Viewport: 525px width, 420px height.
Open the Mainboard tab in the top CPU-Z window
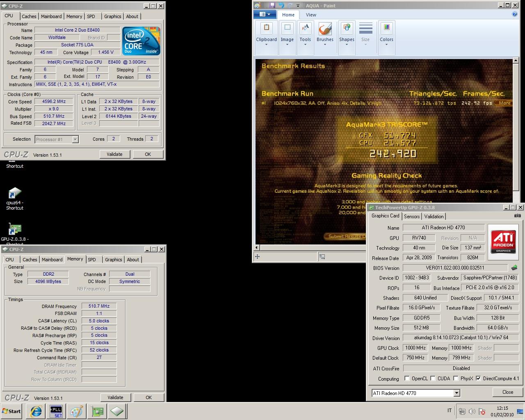pyautogui.click(x=51, y=16)
